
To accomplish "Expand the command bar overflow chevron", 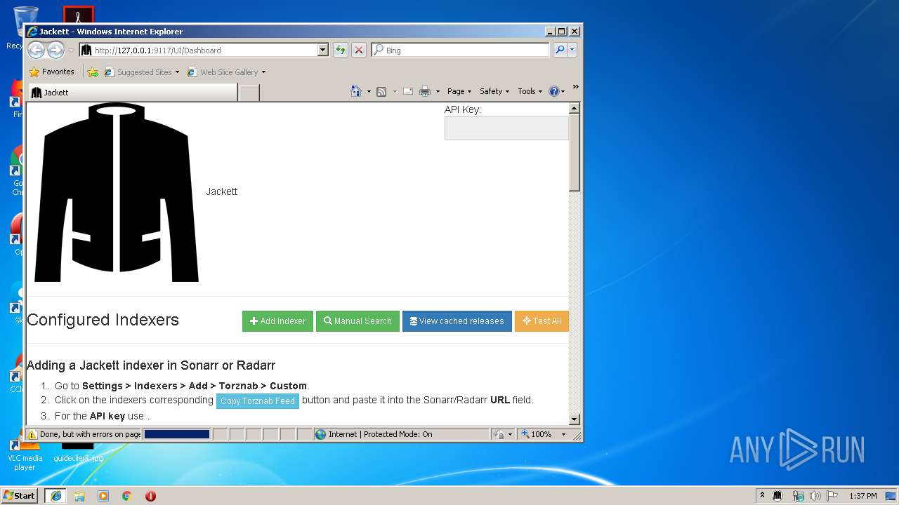I will (x=576, y=87).
